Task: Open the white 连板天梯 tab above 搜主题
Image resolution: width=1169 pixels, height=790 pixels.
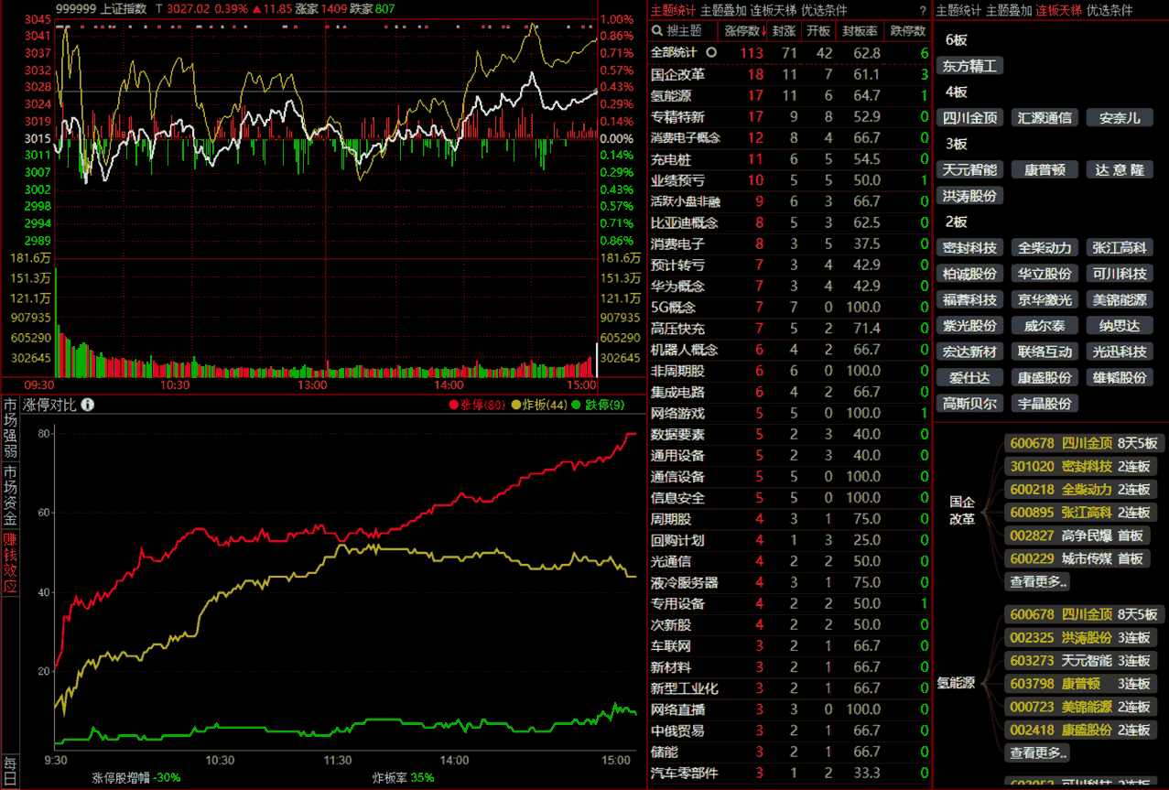Action: pos(774,11)
